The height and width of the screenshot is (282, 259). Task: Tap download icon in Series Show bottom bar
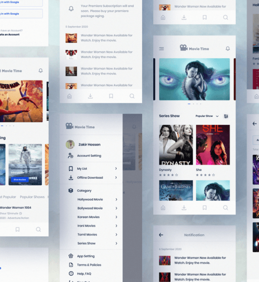(184, 208)
